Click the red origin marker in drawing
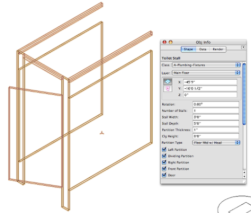The width and height of the screenshot is (251, 213). (102, 133)
